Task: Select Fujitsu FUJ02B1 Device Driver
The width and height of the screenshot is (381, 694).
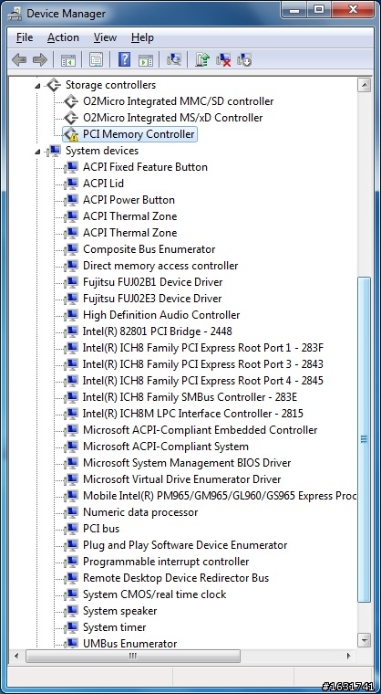Action: (152, 282)
